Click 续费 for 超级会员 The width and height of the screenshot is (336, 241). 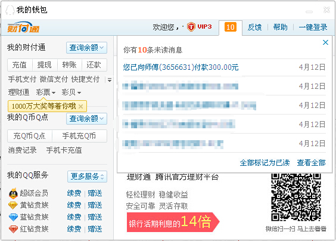[x=74, y=193]
